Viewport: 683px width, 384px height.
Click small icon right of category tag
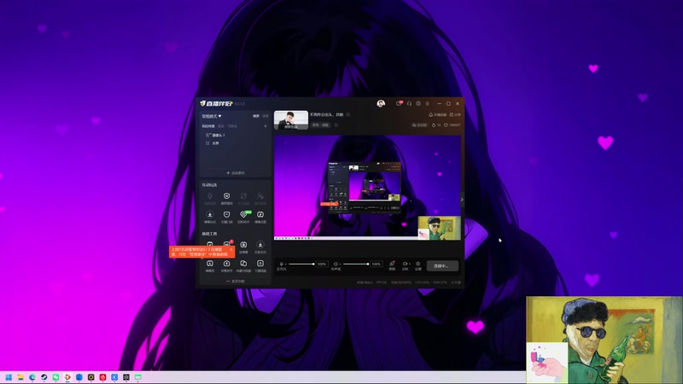[336, 125]
